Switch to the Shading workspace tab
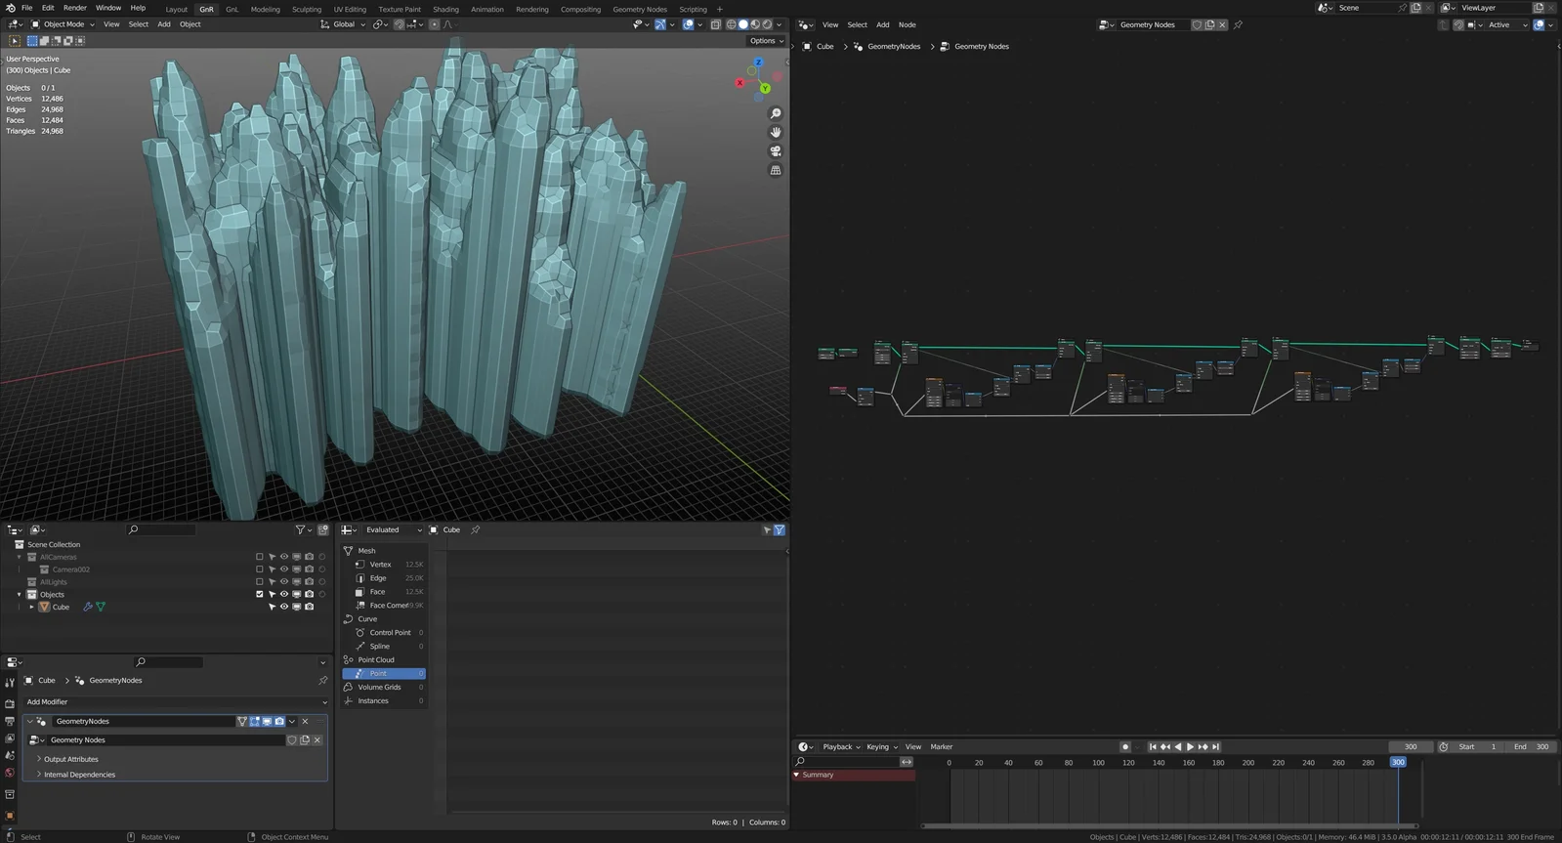Viewport: 1562px width, 843px height. point(445,9)
